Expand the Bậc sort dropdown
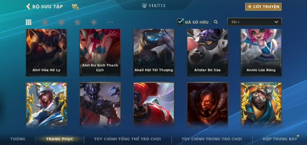This screenshot has height=145, width=307. (254, 22)
